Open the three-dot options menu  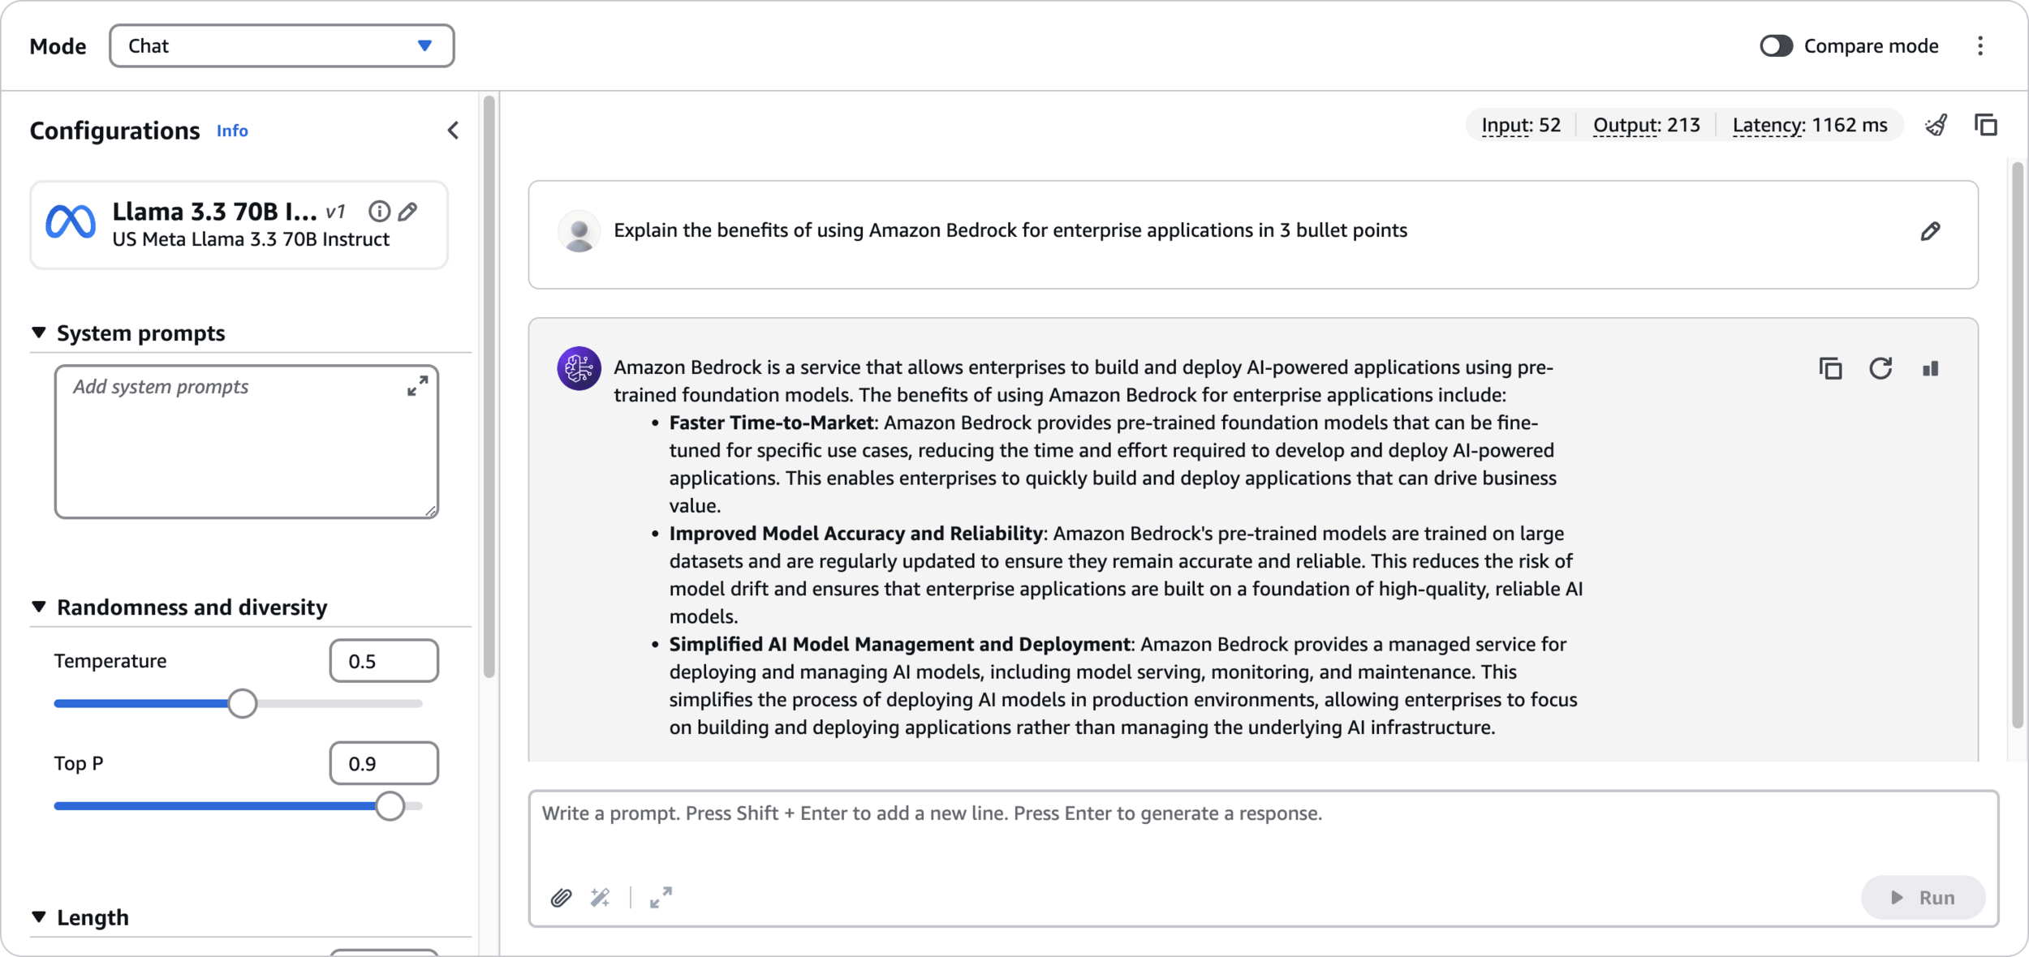(1980, 46)
